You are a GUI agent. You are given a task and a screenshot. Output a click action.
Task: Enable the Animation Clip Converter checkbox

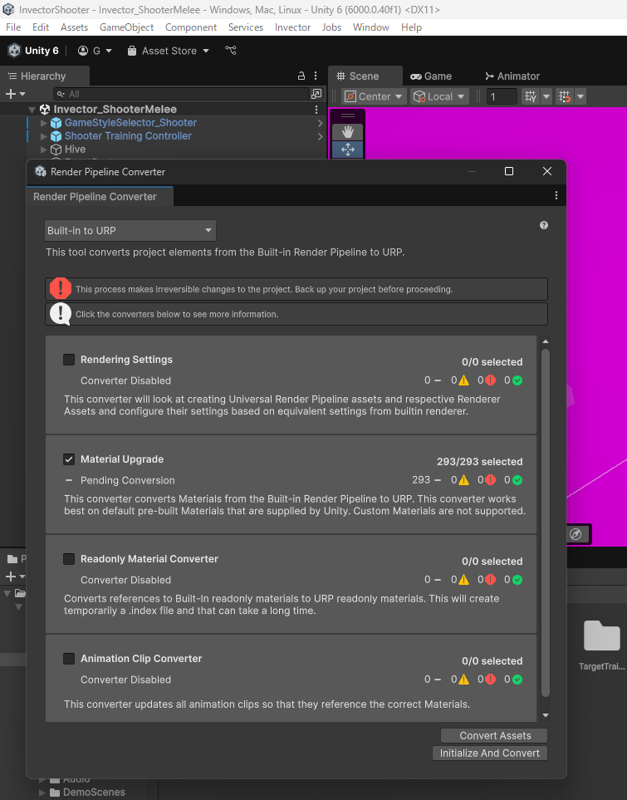[69, 659]
